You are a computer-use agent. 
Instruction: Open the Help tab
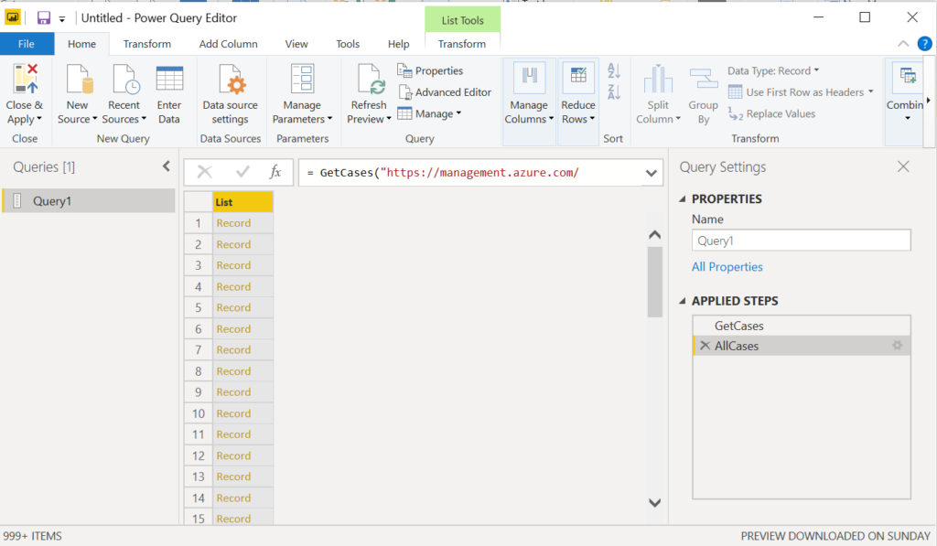[x=399, y=44]
